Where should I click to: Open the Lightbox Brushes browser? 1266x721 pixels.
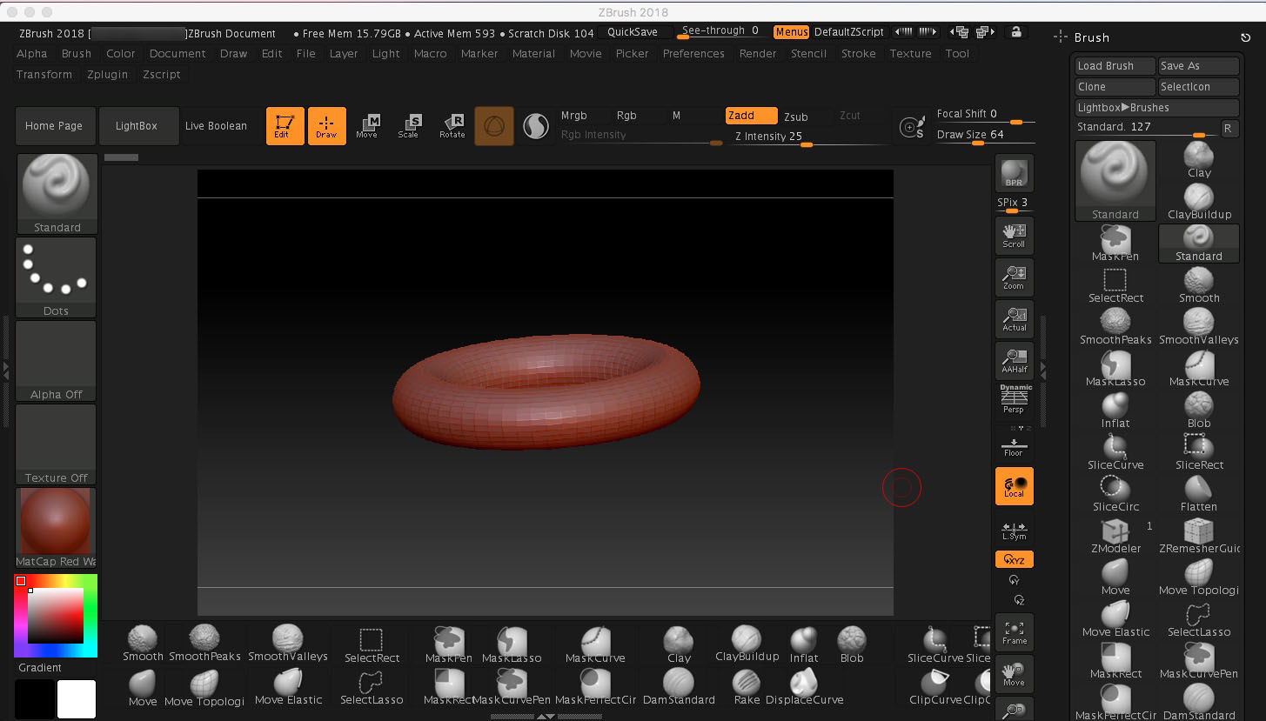click(1156, 107)
